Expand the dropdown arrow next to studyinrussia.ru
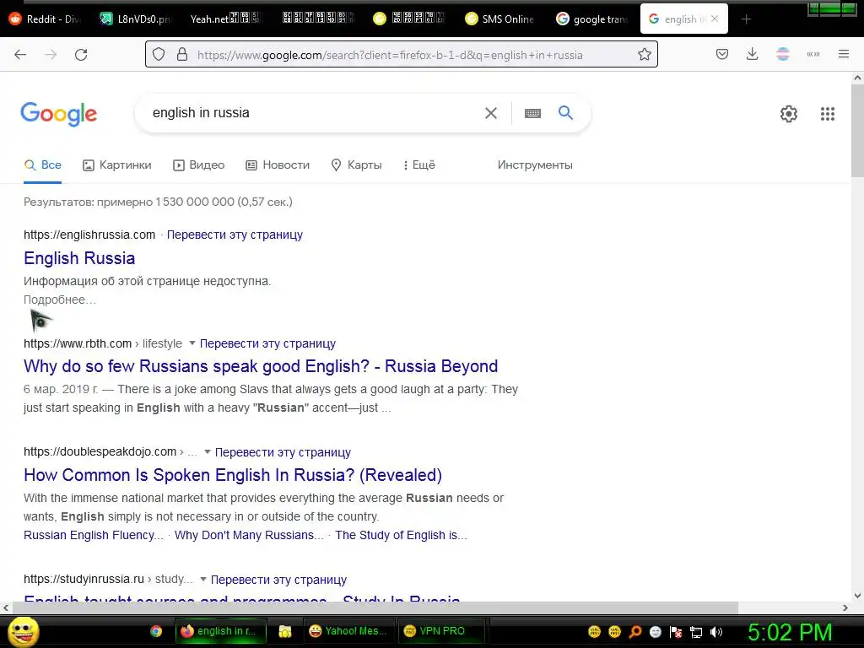This screenshot has width=864, height=648. click(x=203, y=579)
